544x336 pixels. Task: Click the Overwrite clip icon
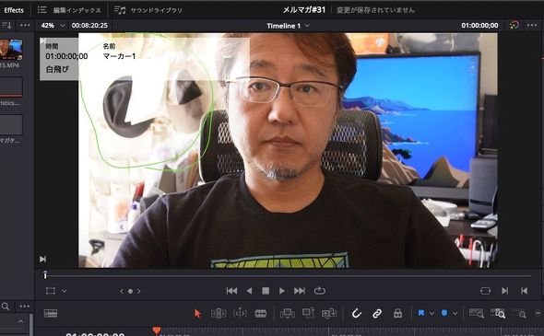click(x=308, y=313)
